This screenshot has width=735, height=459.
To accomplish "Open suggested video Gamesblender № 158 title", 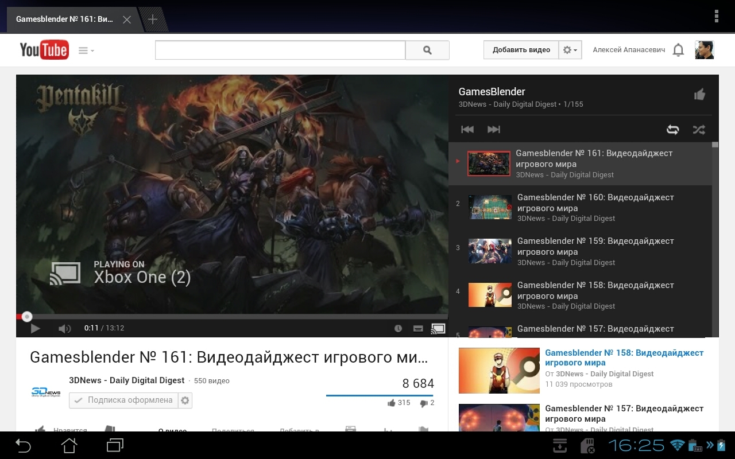I will [624, 357].
